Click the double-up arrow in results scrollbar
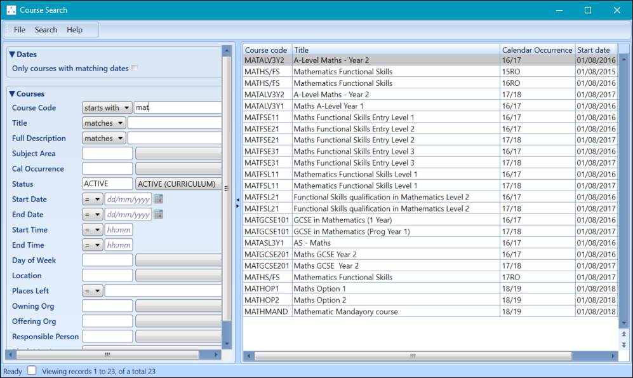The height and width of the screenshot is (378, 633). click(x=623, y=334)
